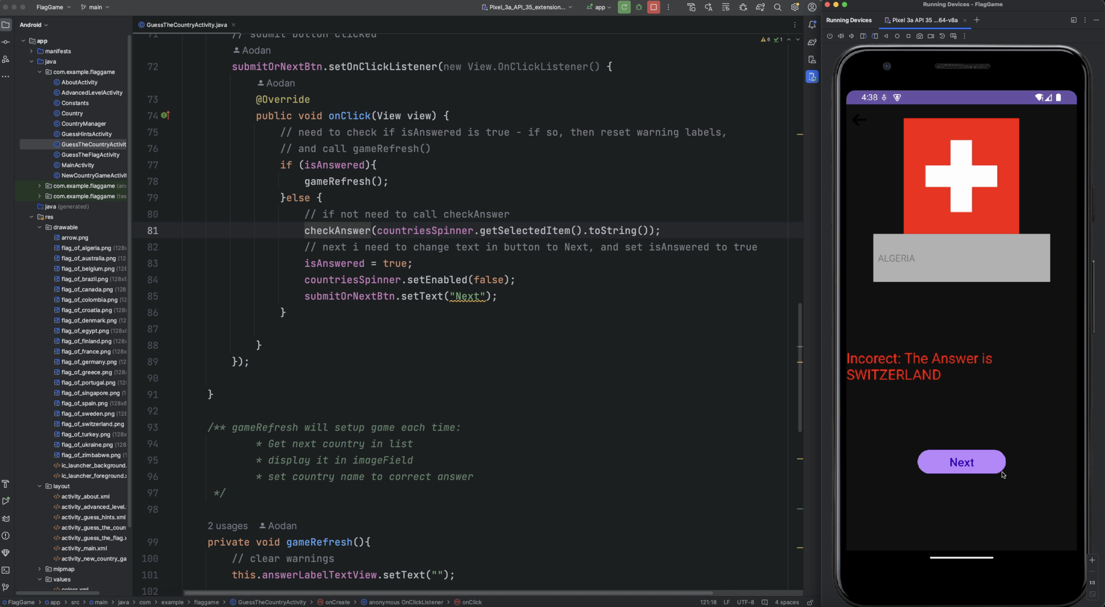The height and width of the screenshot is (607, 1105).
Task: Collapse the drawable folder
Action: pos(39,227)
